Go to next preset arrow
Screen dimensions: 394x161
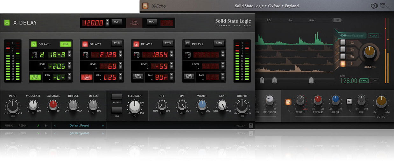(103, 125)
